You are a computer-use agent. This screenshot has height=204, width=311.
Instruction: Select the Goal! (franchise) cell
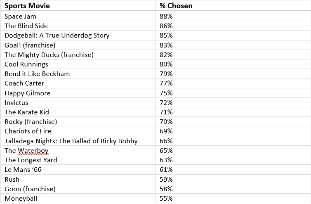coord(78,45)
